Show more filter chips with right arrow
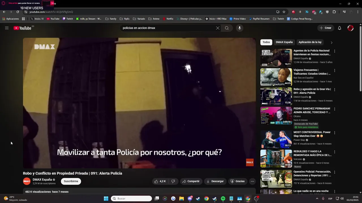Screen dimensions: 362x203 331,42
